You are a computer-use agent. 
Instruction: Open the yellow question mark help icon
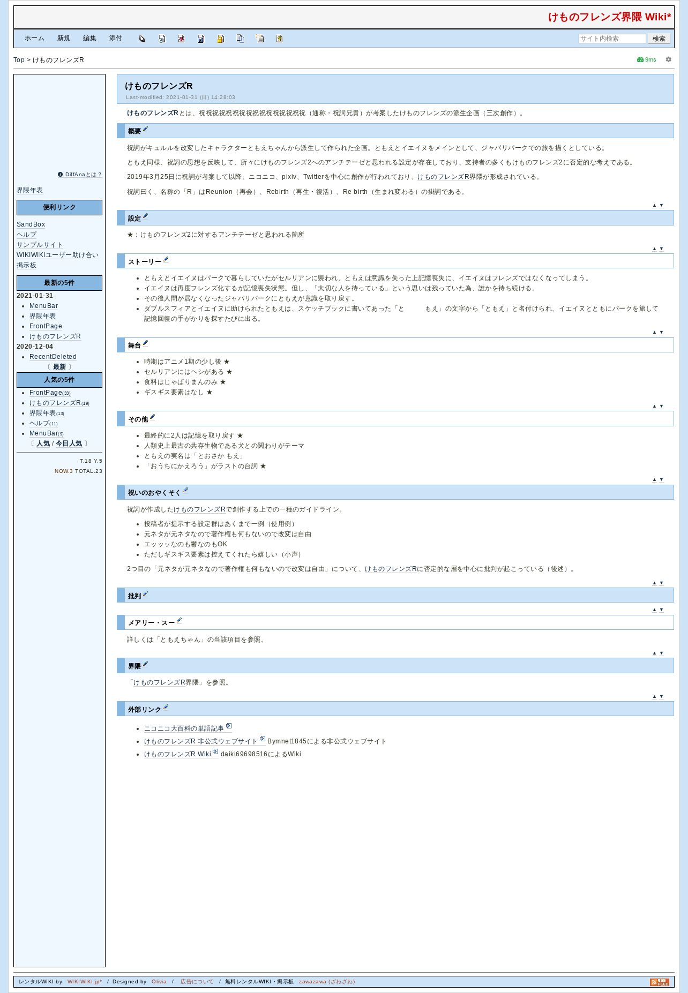coord(280,39)
